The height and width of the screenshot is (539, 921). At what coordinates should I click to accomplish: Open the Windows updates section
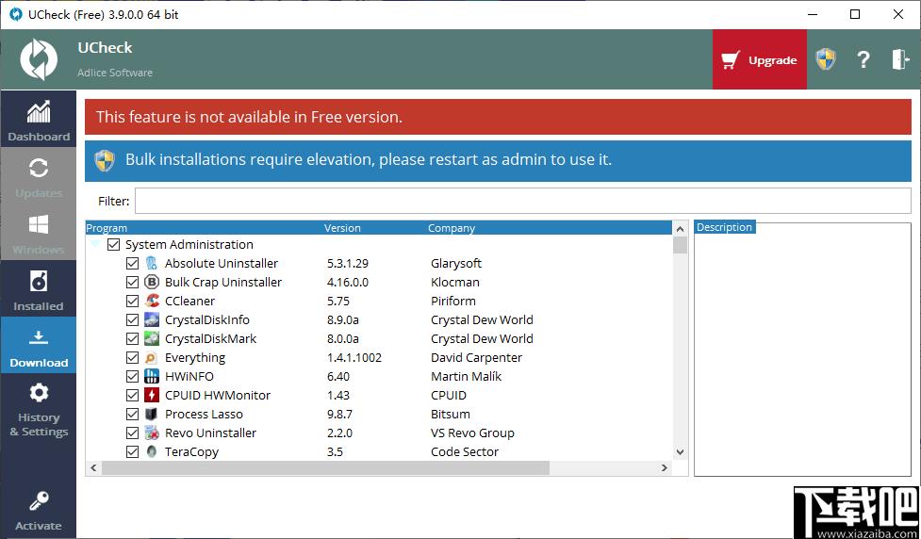click(x=39, y=233)
